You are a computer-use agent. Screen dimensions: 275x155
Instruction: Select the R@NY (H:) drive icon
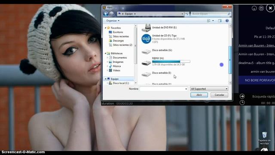pos(146,63)
